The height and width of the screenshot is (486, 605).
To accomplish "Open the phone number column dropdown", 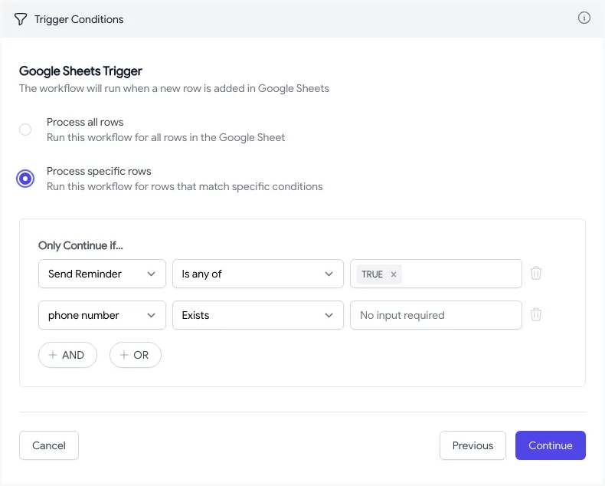I will [102, 315].
